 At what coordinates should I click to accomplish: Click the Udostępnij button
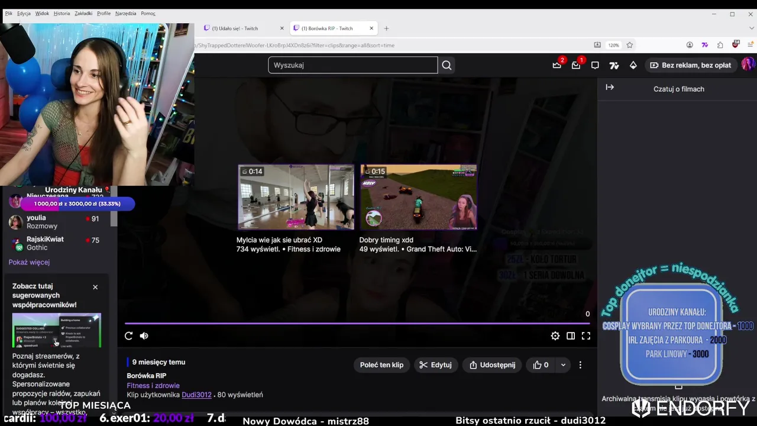click(492, 365)
